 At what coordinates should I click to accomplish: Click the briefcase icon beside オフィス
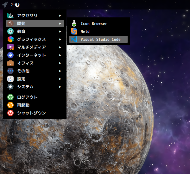[10, 63]
